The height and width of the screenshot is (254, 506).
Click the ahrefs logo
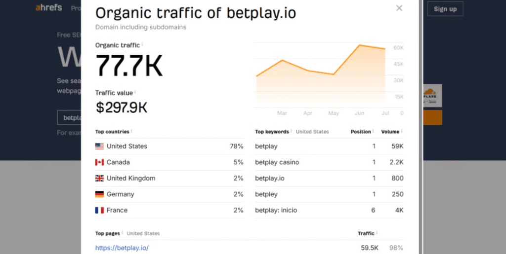[x=49, y=8]
